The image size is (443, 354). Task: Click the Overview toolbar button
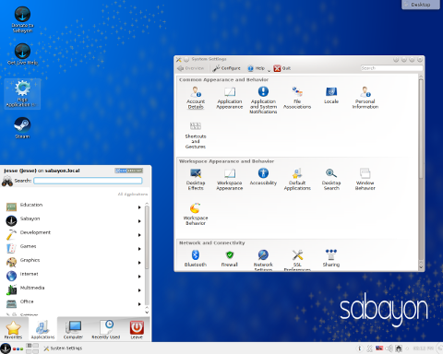click(191, 68)
